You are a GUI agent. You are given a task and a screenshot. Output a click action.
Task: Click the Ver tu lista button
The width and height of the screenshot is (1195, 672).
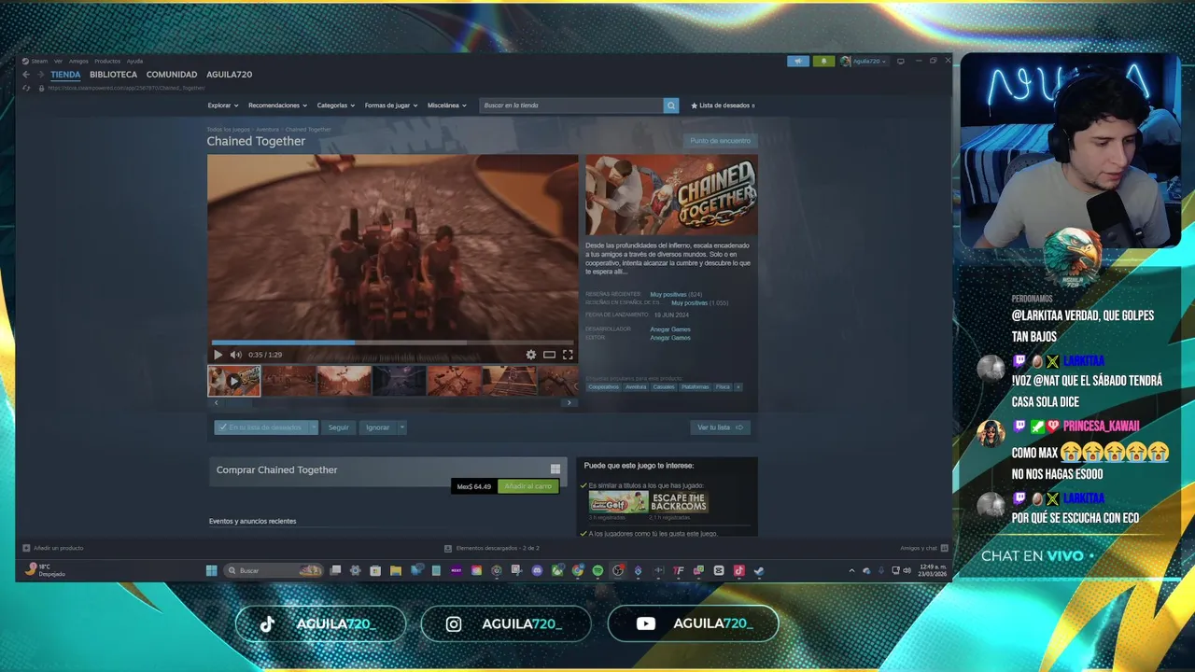[x=720, y=427]
